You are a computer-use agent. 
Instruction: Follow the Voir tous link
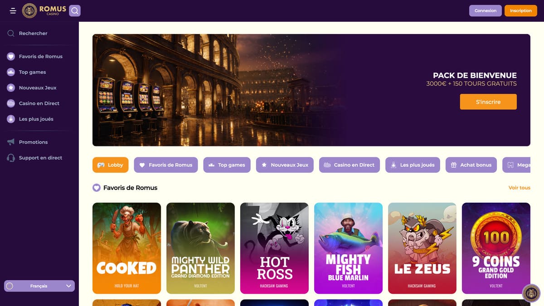coord(520,188)
